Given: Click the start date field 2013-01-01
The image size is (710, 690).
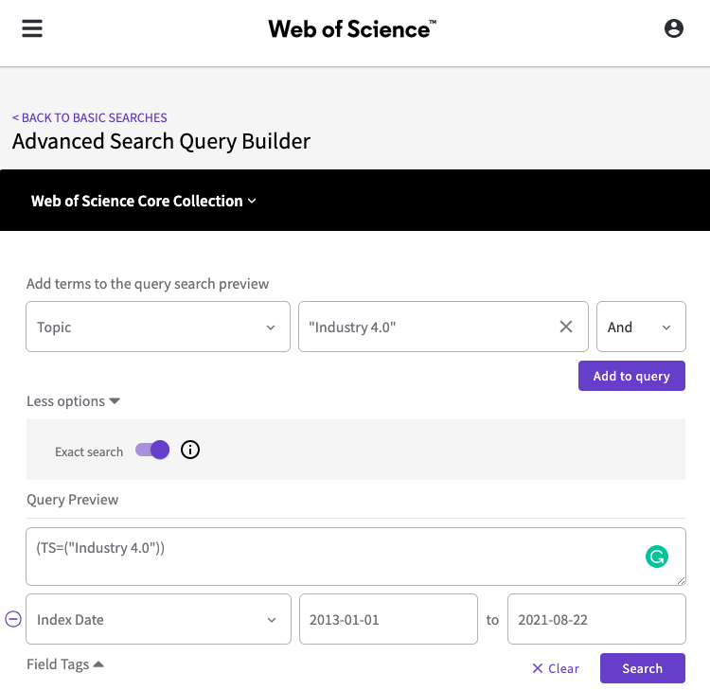Looking at the screenshot, I should tap(388, 619).
